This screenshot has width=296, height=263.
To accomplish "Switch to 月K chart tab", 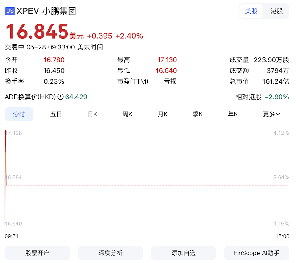I will [x=163, y=114].
